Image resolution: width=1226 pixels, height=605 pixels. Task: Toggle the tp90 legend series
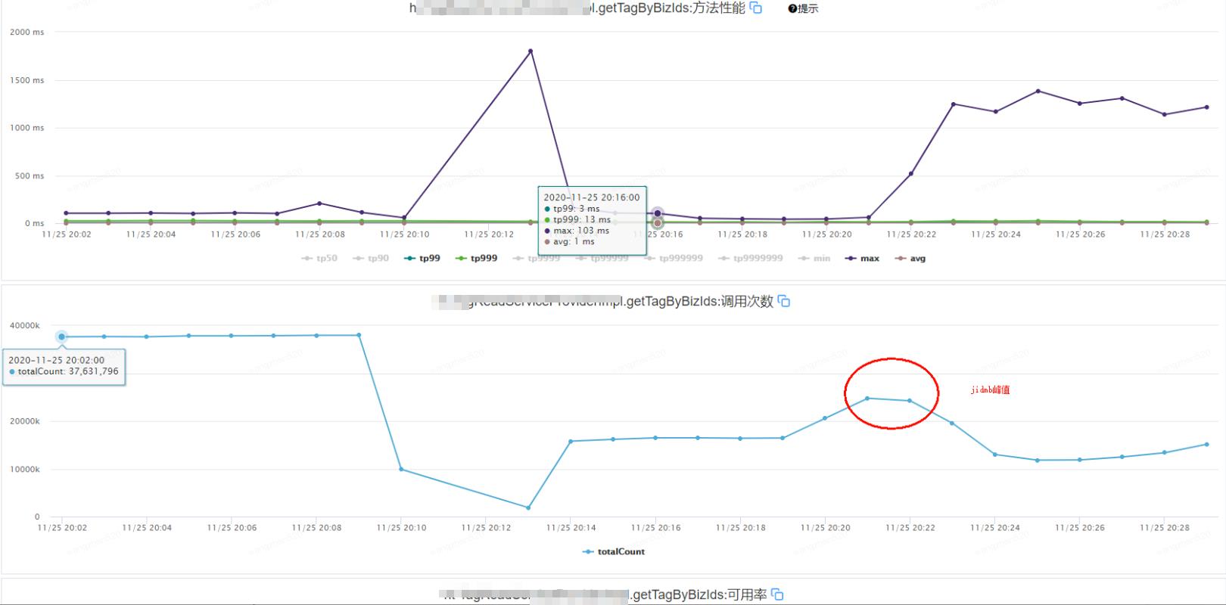click(371, 259)
